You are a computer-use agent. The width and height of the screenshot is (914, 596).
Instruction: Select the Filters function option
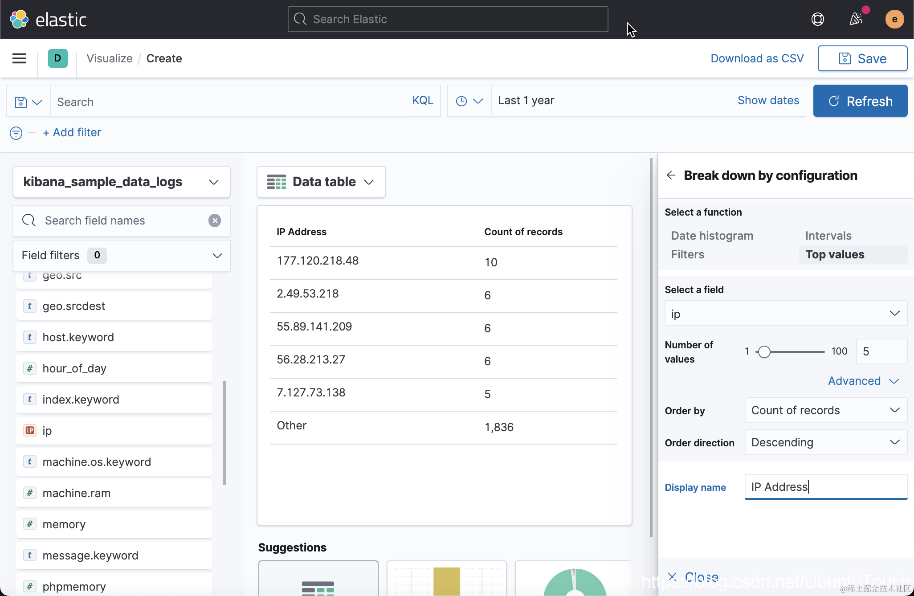(x=687, y=254)
